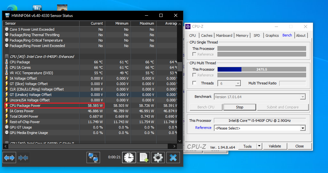The width and height of the screenshot is (328, 173).
Task: Click the Maximum column header
Action: coord(144,23)
